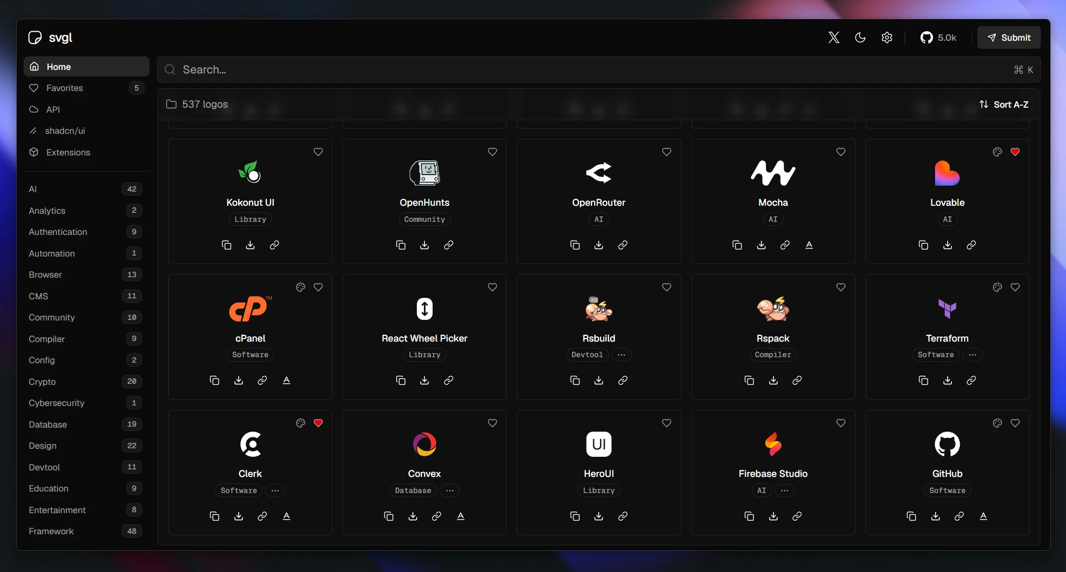Screen dimensions: 1066x572
Task: Download the OpenRouter SVG
Action: pos(599,245)
